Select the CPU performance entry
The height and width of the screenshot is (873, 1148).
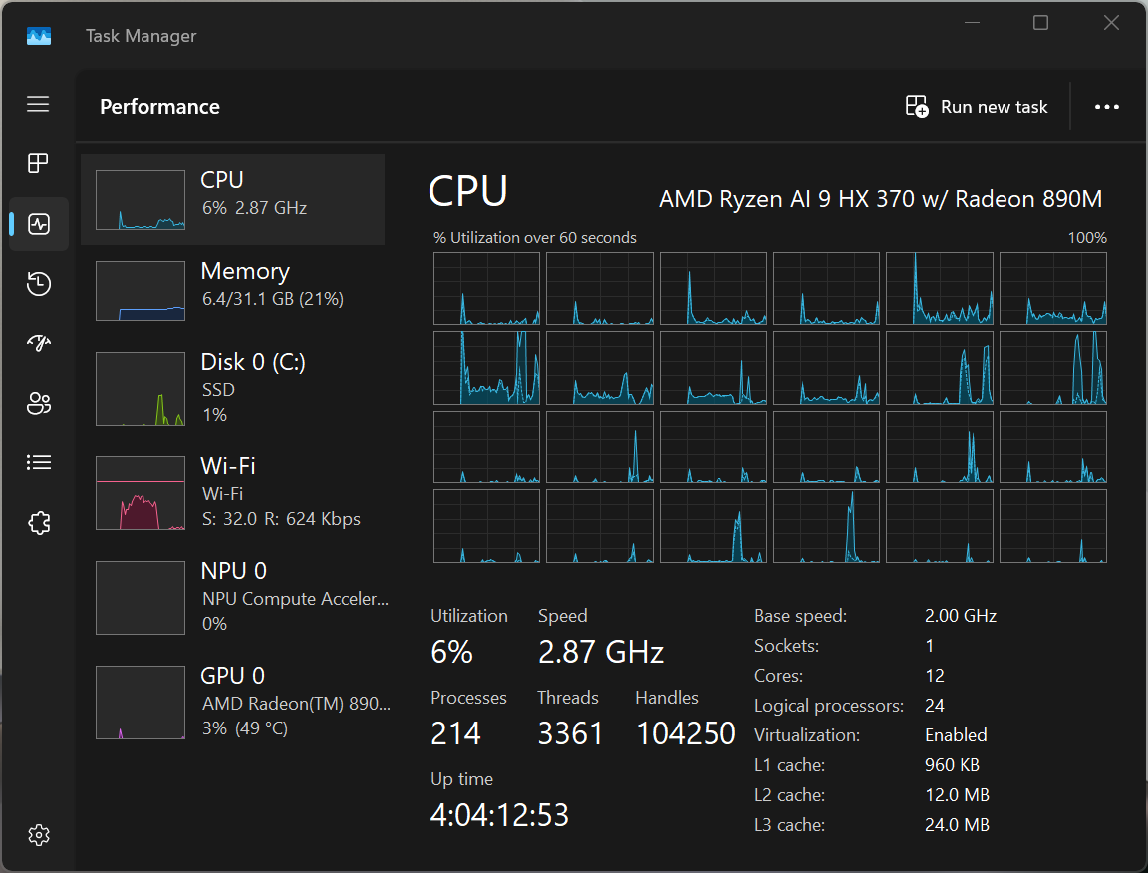tap(232, 200)
